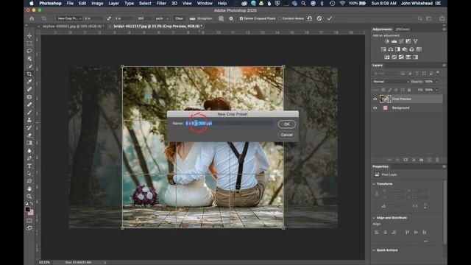Select the Zoom tool
Screen dimensions: 471x265
click(29, 197)
